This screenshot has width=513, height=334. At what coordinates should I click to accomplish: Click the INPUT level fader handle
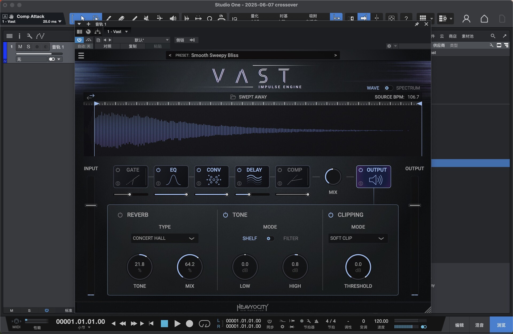click(91, 205)
